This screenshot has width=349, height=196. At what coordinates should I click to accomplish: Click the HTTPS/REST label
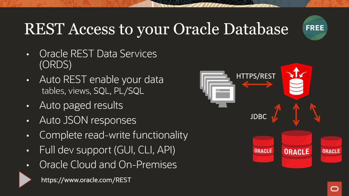pos(256,76)
